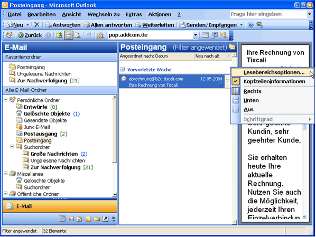316x237 pixels.
Task: Open the help question mark icon
Action: click(250, 25)
